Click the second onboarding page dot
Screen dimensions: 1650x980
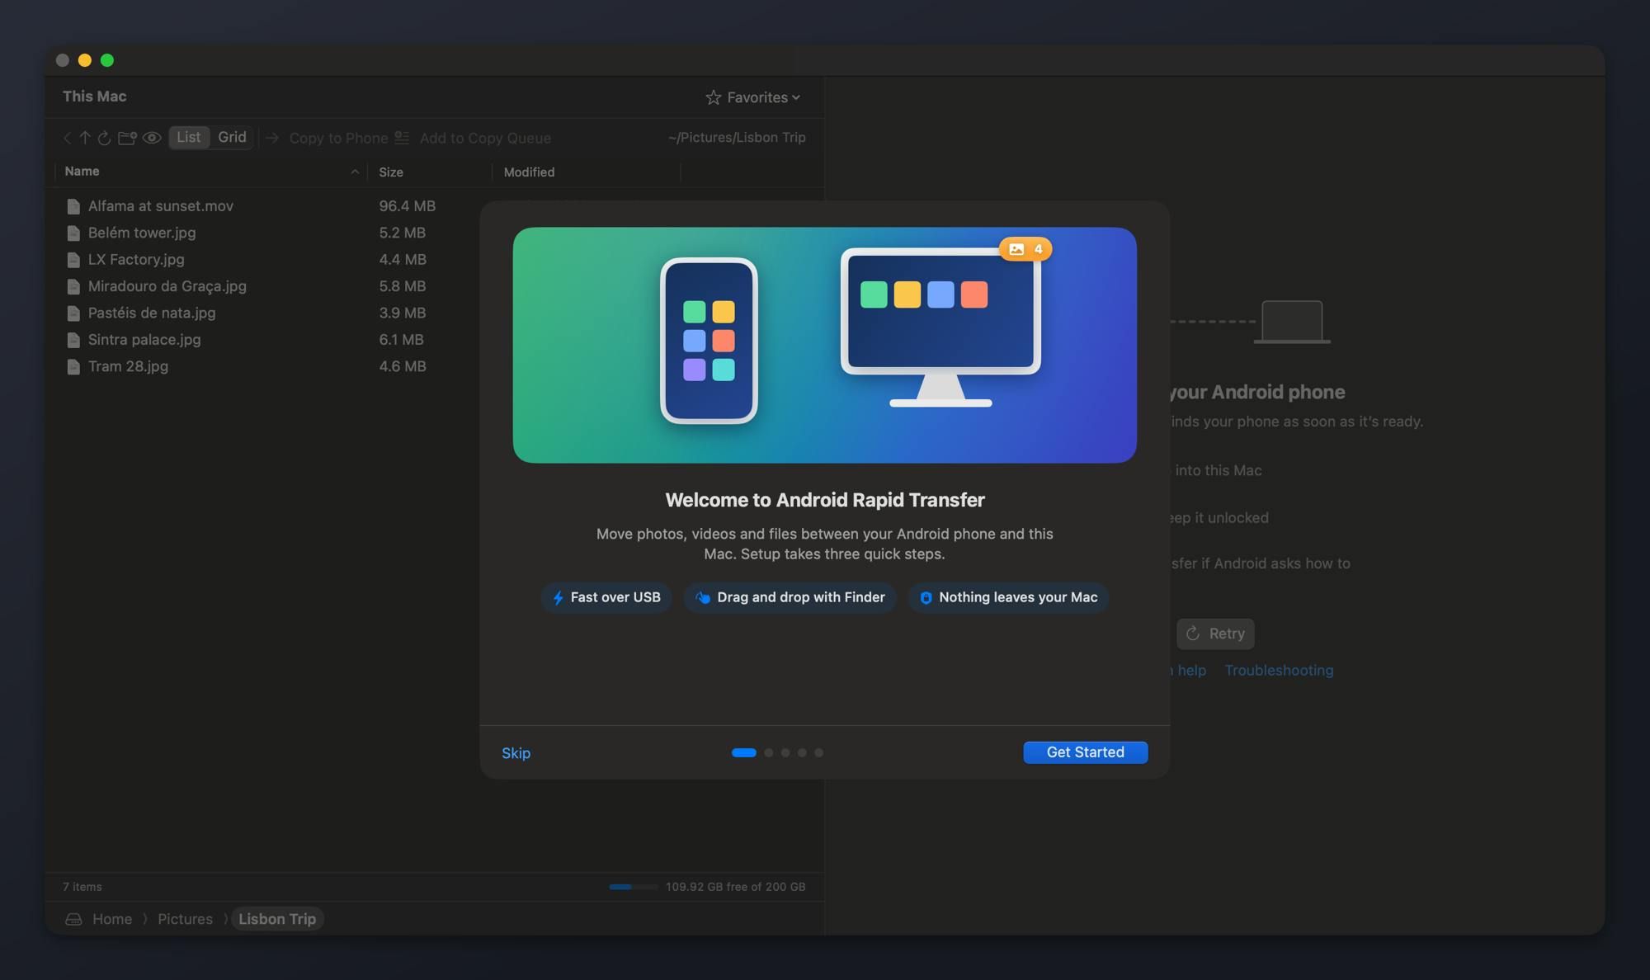(769, 752)
